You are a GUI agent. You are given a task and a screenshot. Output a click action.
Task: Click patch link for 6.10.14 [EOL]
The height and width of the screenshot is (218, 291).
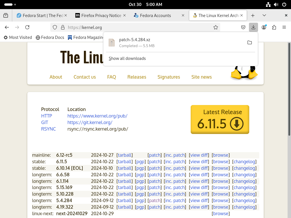[155, 168]
